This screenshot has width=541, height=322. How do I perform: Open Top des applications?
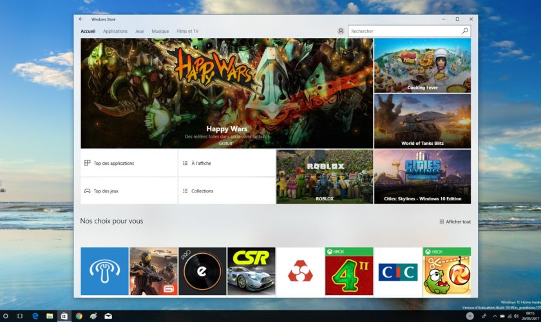tap(129, 163)
